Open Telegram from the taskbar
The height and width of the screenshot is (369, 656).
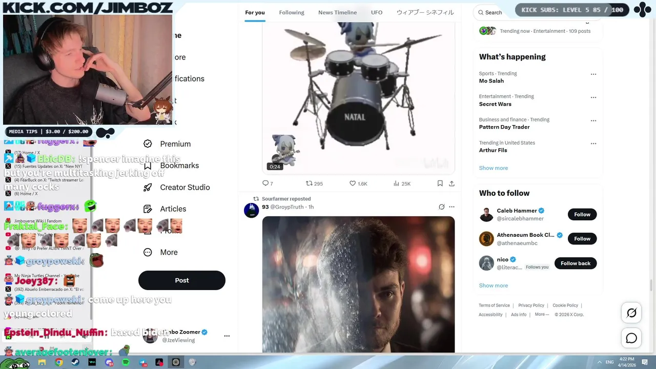click(x=142, y=362)
